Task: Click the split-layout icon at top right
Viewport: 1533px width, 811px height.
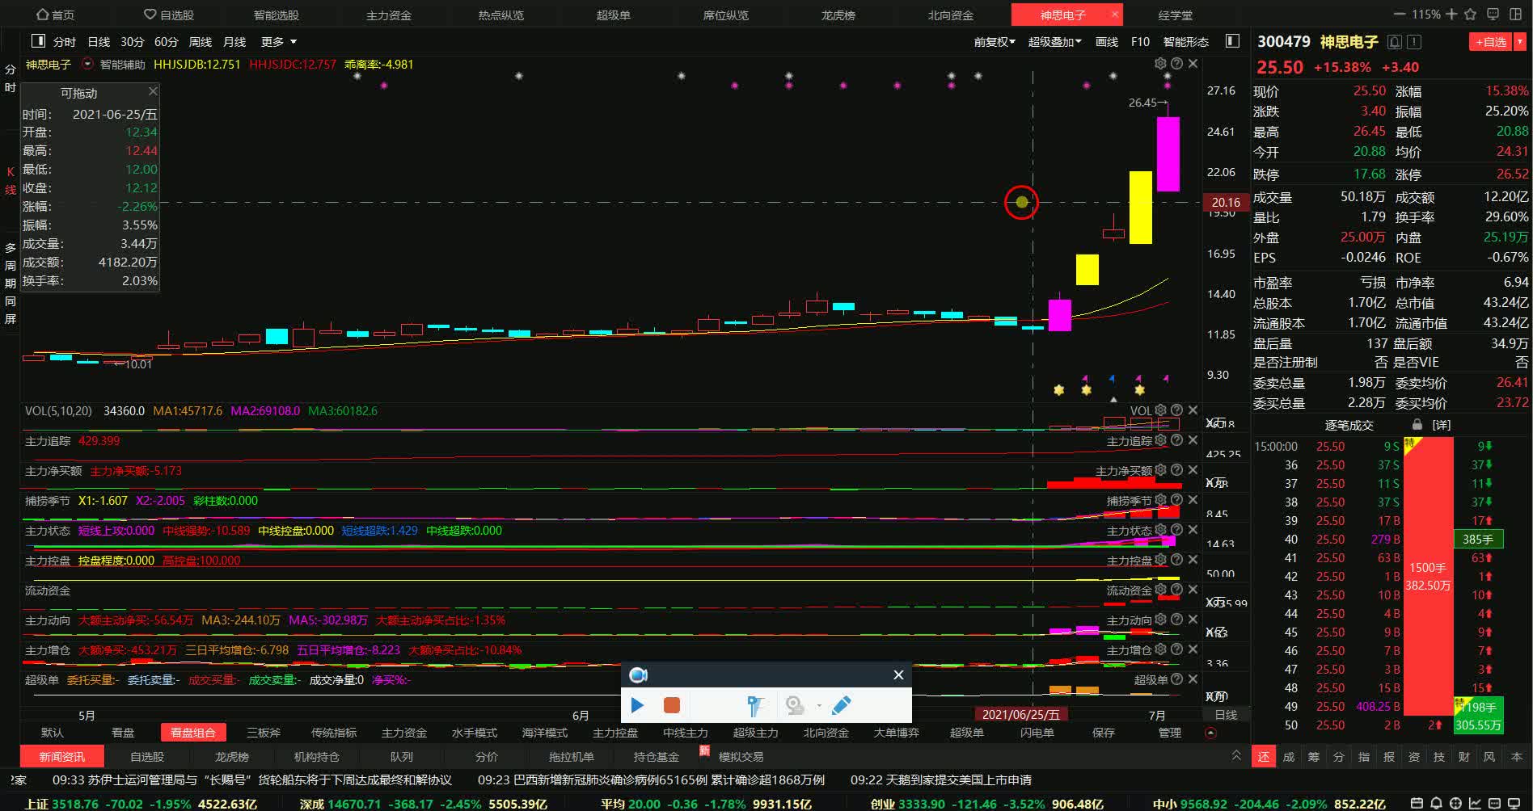Action: pyautogui.click(x=1515, y=15)
